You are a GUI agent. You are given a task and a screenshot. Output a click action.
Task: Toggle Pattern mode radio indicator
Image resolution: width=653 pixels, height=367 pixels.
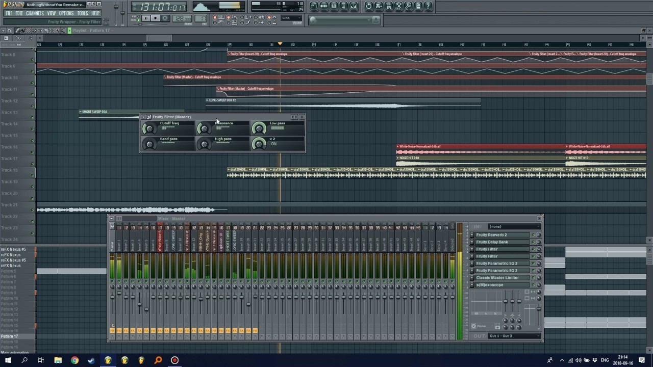coord(138,16)
